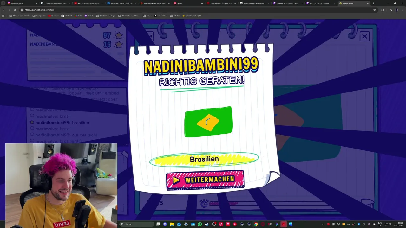This screenshot has width=406, height=228.
Task: Expand the Online Games Stre... bookmark folder
Action: pyautogui.click(x=129, y=16)
